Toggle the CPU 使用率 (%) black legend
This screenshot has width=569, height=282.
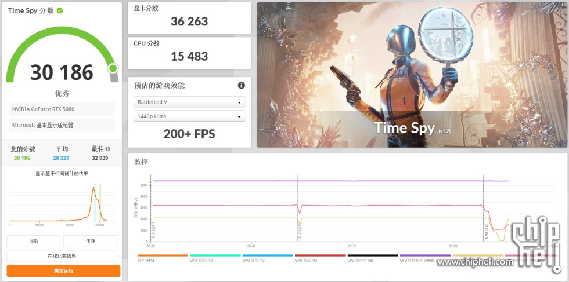coord(373,258)
